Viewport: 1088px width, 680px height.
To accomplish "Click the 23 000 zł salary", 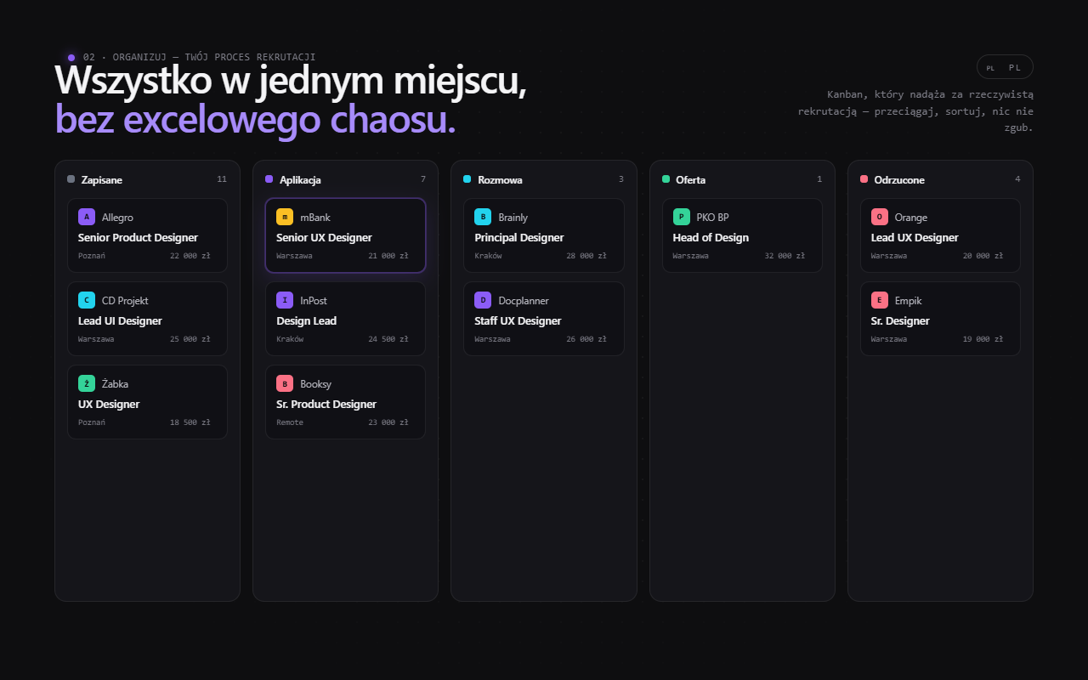I will tap(388, 422).
